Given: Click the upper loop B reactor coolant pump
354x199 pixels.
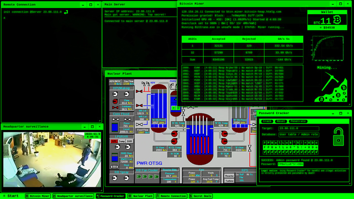Looking at the screenshot, I should click(225, 134).
